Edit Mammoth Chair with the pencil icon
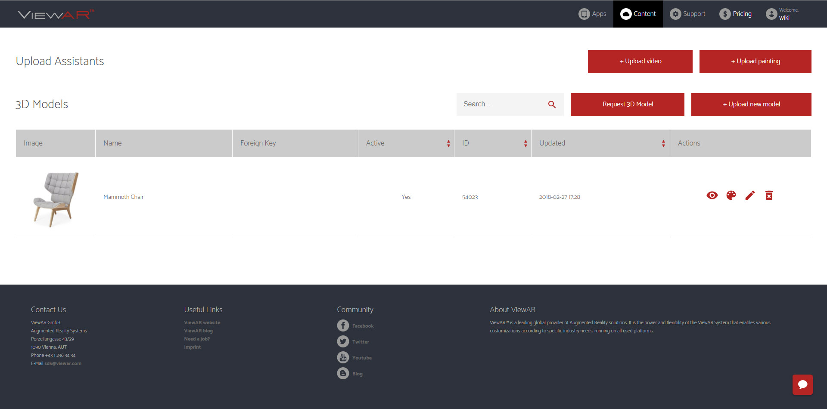827x409 pixels. tap(750, 195)
